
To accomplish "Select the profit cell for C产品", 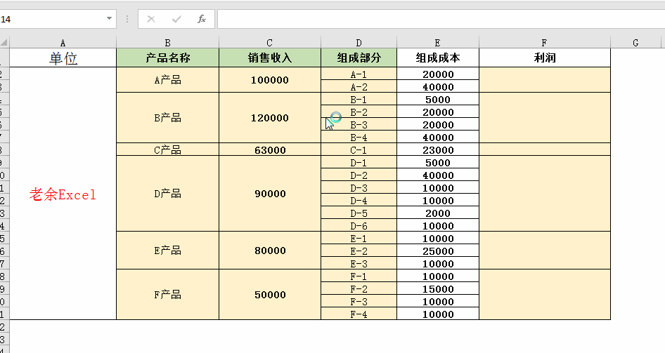I will (545, 149).
